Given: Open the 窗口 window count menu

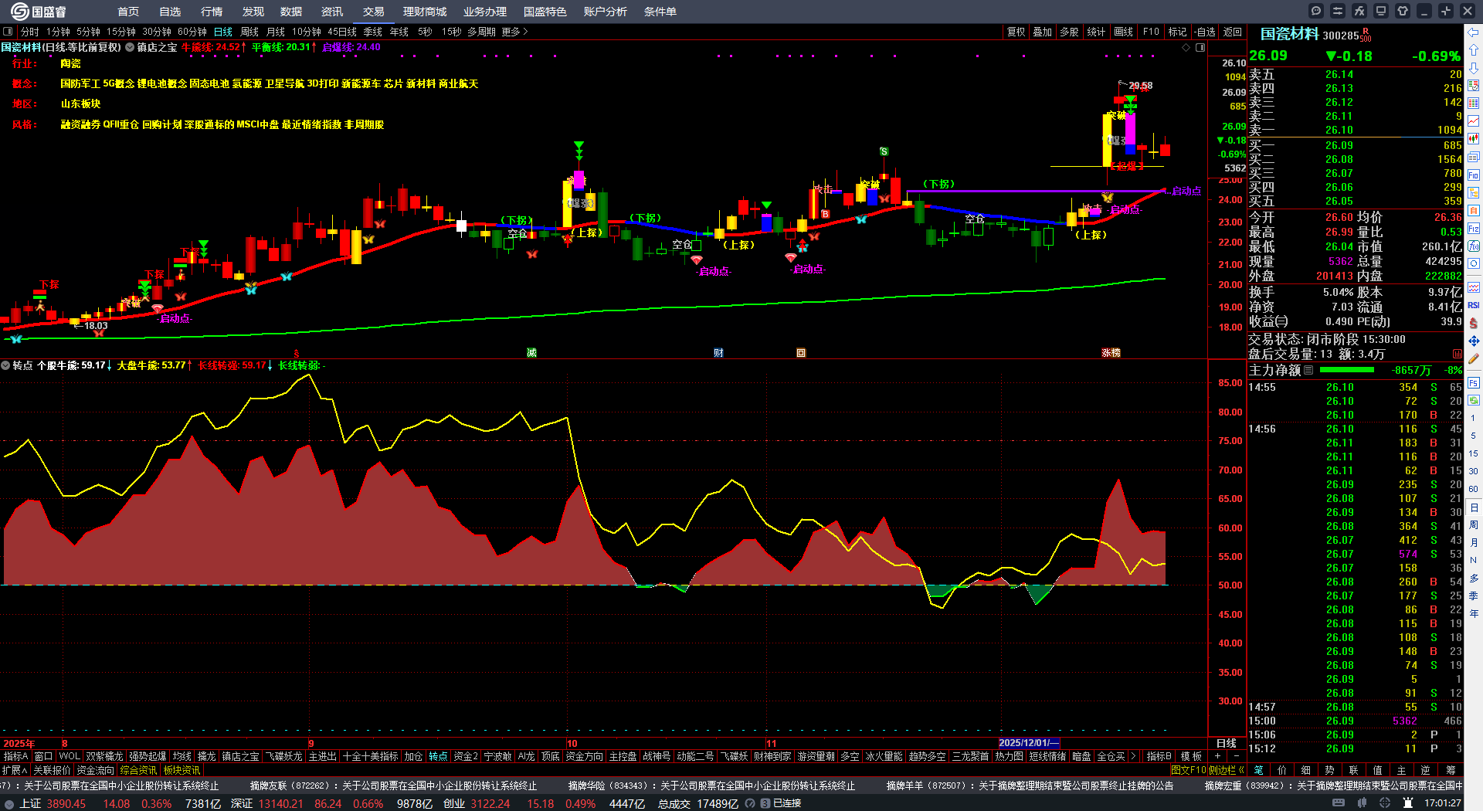Looking at the screenshot, I should 43,756.
